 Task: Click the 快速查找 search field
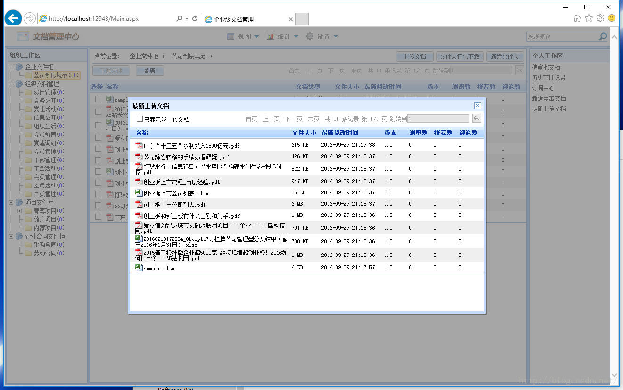tap(563, 36)
